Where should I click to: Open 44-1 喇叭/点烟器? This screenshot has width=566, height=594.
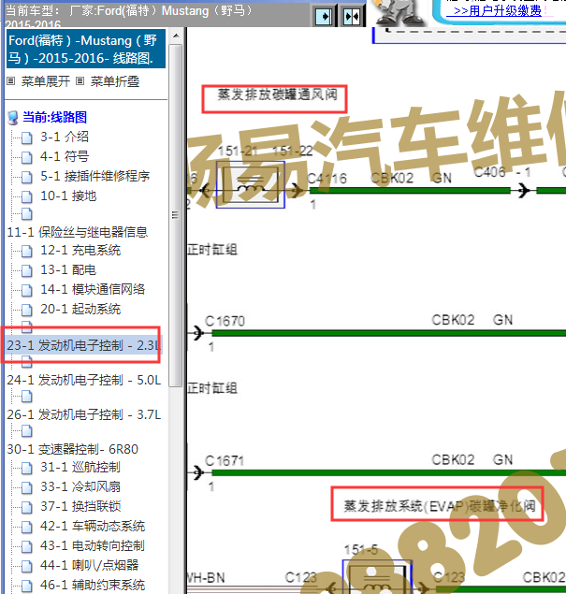(90, 566)
